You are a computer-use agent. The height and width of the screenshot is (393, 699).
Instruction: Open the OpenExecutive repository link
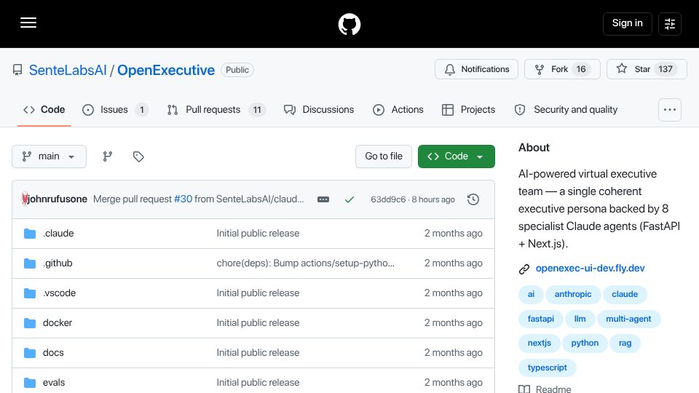[x=166, y=70]
